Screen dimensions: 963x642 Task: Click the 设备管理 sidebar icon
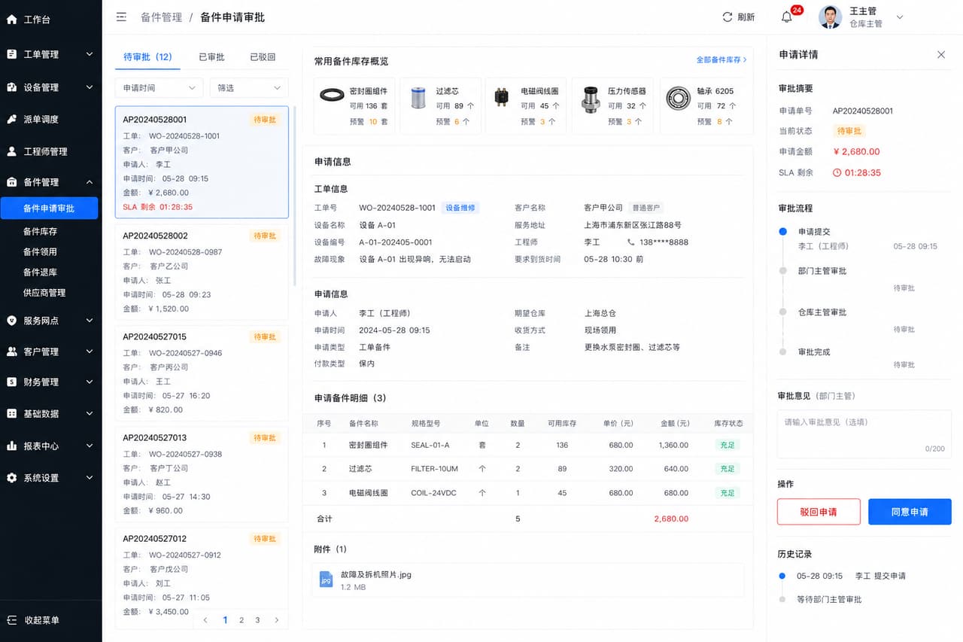click(11, 87)
